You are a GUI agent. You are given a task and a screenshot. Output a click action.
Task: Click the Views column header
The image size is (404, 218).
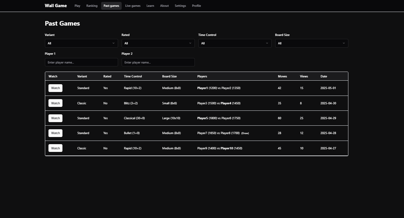pos(304,76)
